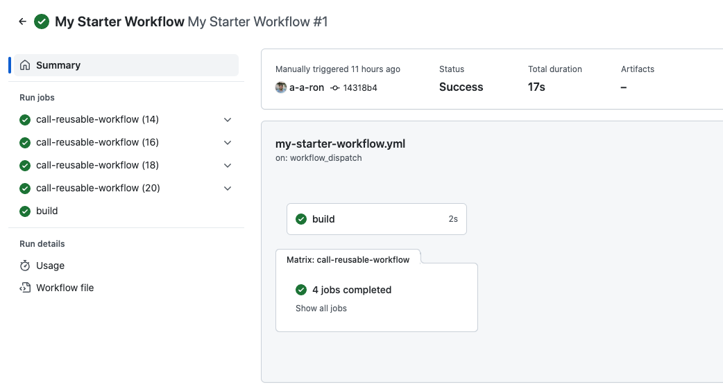This screenshot has height=391, width=723.
Task: Click the success icon for call-reusable-workflow (18)
Action: click(25, 165)
